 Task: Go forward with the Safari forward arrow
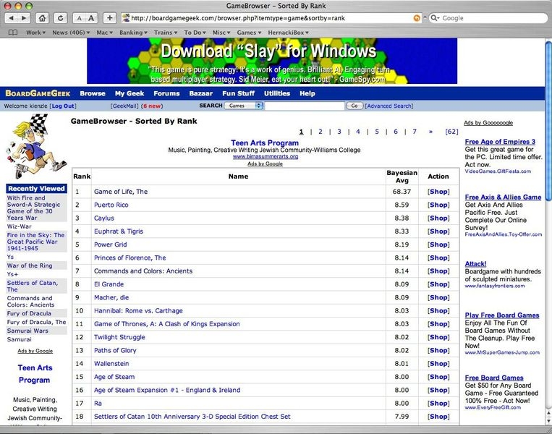[x=24, y=18]
